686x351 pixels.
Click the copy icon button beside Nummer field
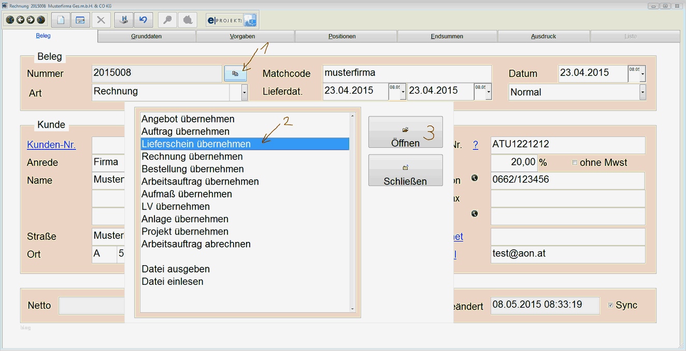pyautogui.click(x=235, y=74)
